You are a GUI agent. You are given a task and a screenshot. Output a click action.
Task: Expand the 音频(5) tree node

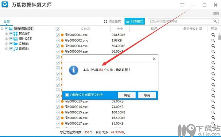point(7,49)
